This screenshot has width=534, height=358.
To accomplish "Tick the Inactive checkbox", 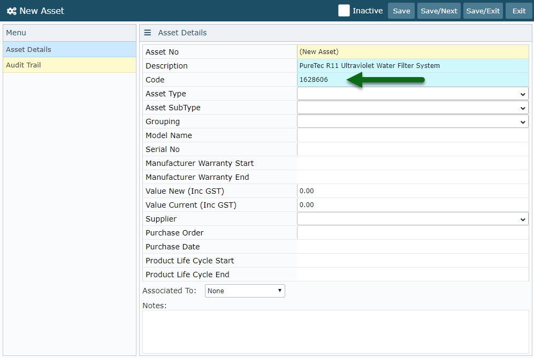I will (344, 11).
